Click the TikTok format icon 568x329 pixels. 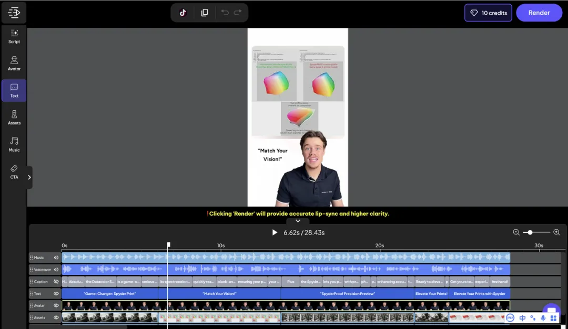[x=183, y=13]
